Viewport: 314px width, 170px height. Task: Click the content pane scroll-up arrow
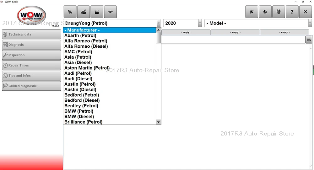(311, 49)
